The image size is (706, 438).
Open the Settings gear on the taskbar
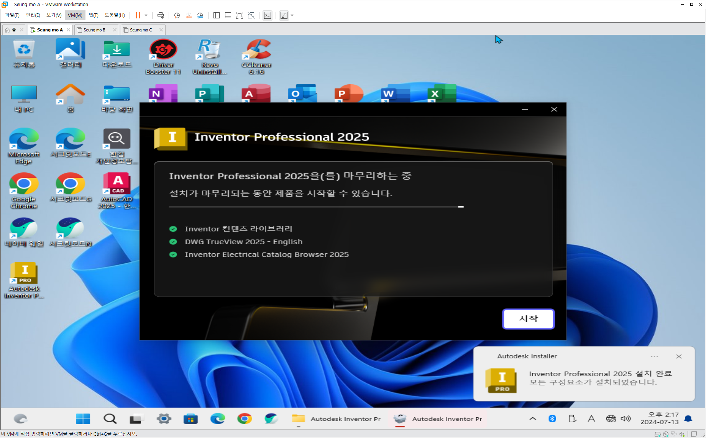pos(164,419)
